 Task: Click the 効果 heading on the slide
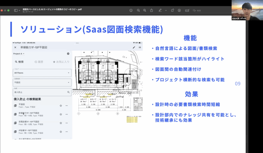pos(192,94)
